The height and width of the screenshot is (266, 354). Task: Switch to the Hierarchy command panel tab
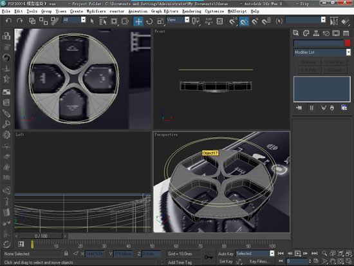[316, 33]
